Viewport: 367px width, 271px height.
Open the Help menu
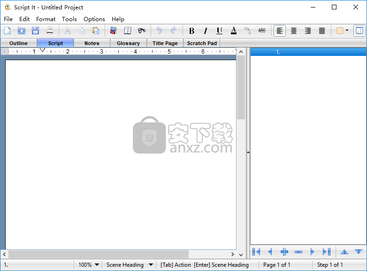click(118, 19)
